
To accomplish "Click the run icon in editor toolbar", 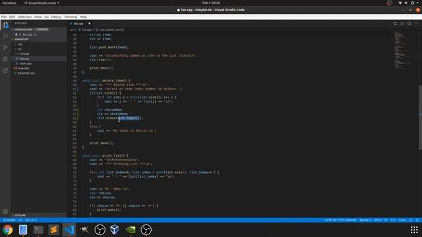I will 402,24.
